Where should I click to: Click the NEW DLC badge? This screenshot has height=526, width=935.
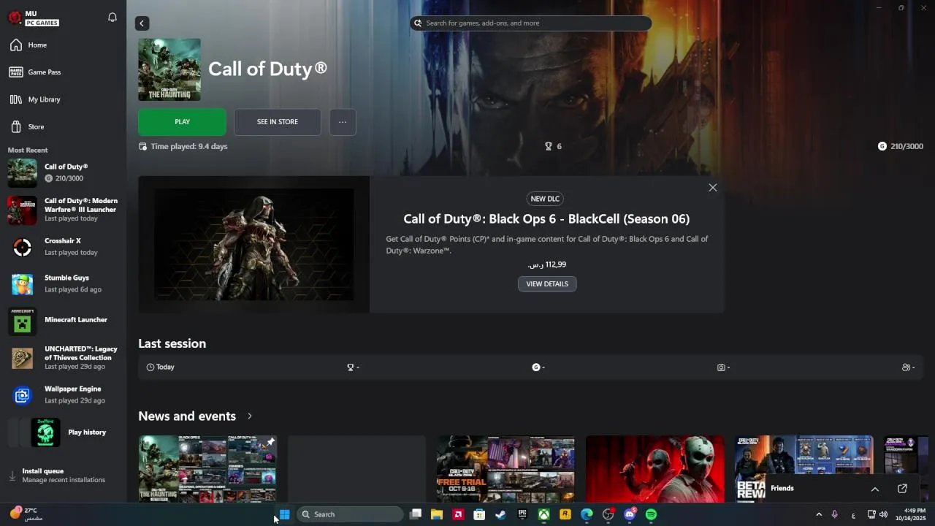[545, 199]
